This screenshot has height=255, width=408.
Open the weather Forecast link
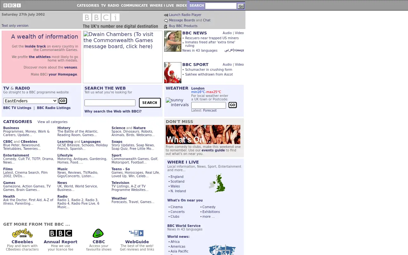tap(210, 110)
